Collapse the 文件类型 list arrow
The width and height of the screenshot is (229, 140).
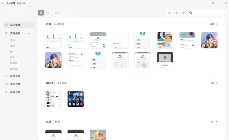tap(29, 33)
